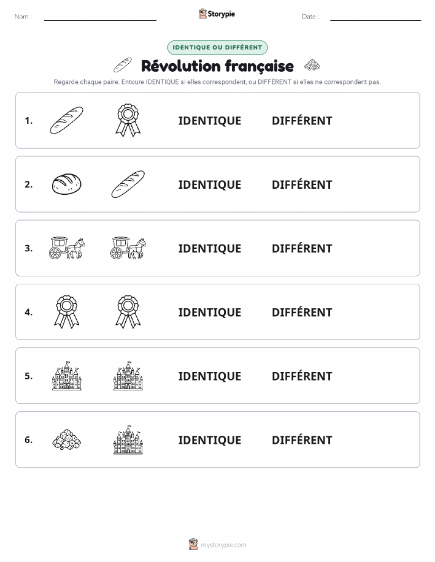
Task: Click the baguette icon in row 1
Action: click(66, 120)
